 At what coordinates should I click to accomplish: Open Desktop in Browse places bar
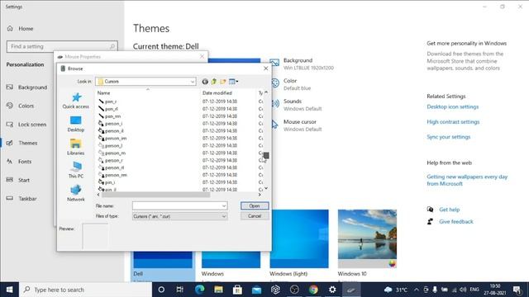76,124
